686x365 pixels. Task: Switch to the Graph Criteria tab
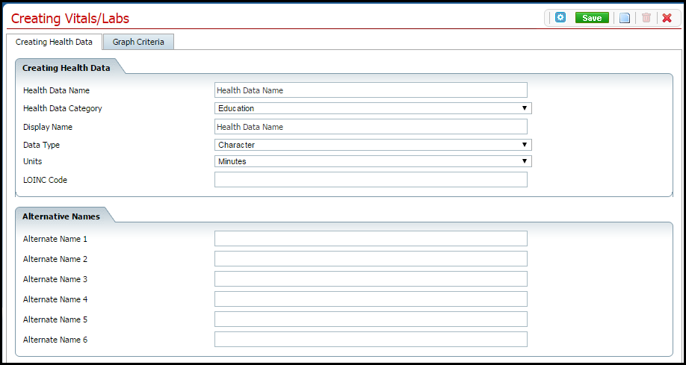(138, 42)
